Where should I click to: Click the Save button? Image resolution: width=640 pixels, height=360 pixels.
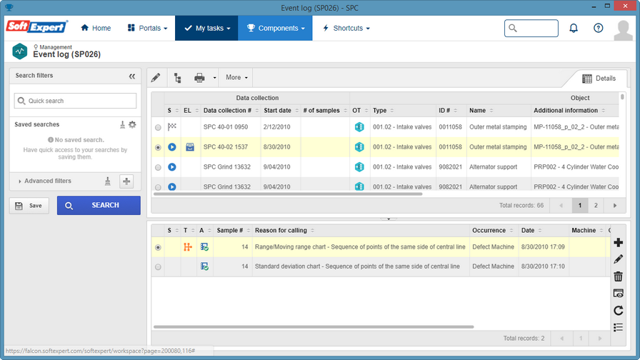[x=29, y=206]
